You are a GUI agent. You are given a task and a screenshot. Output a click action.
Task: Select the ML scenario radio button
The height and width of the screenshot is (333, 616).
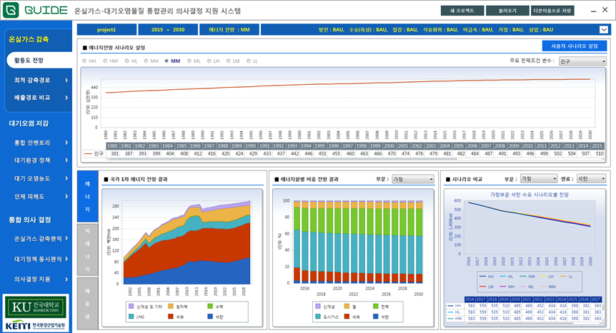coord(189,61)
